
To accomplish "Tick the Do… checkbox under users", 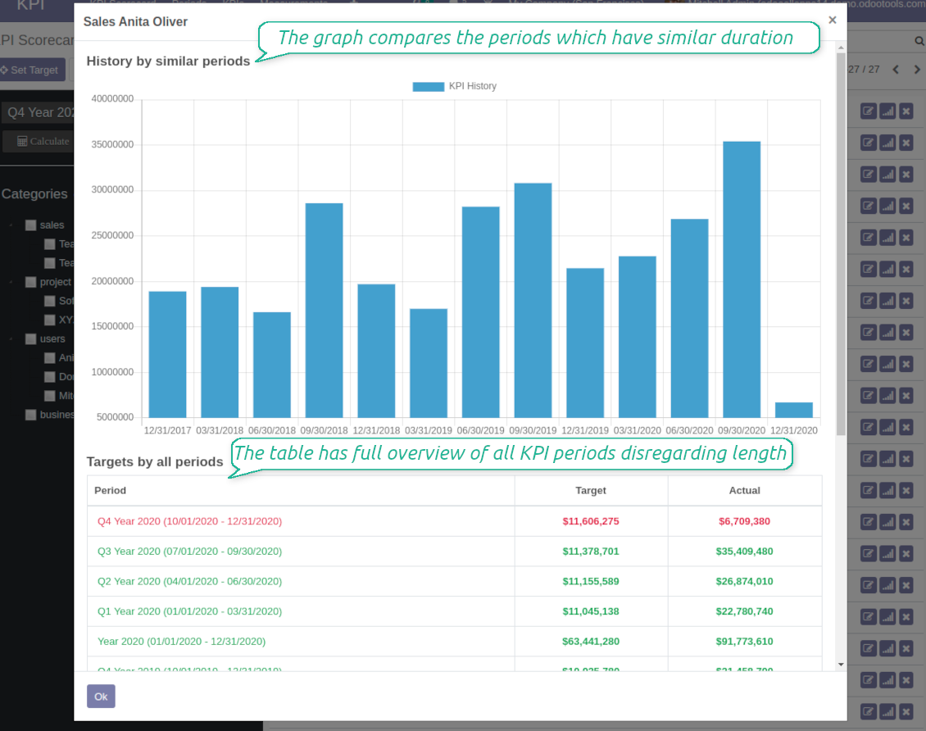I will coord(50,377).
